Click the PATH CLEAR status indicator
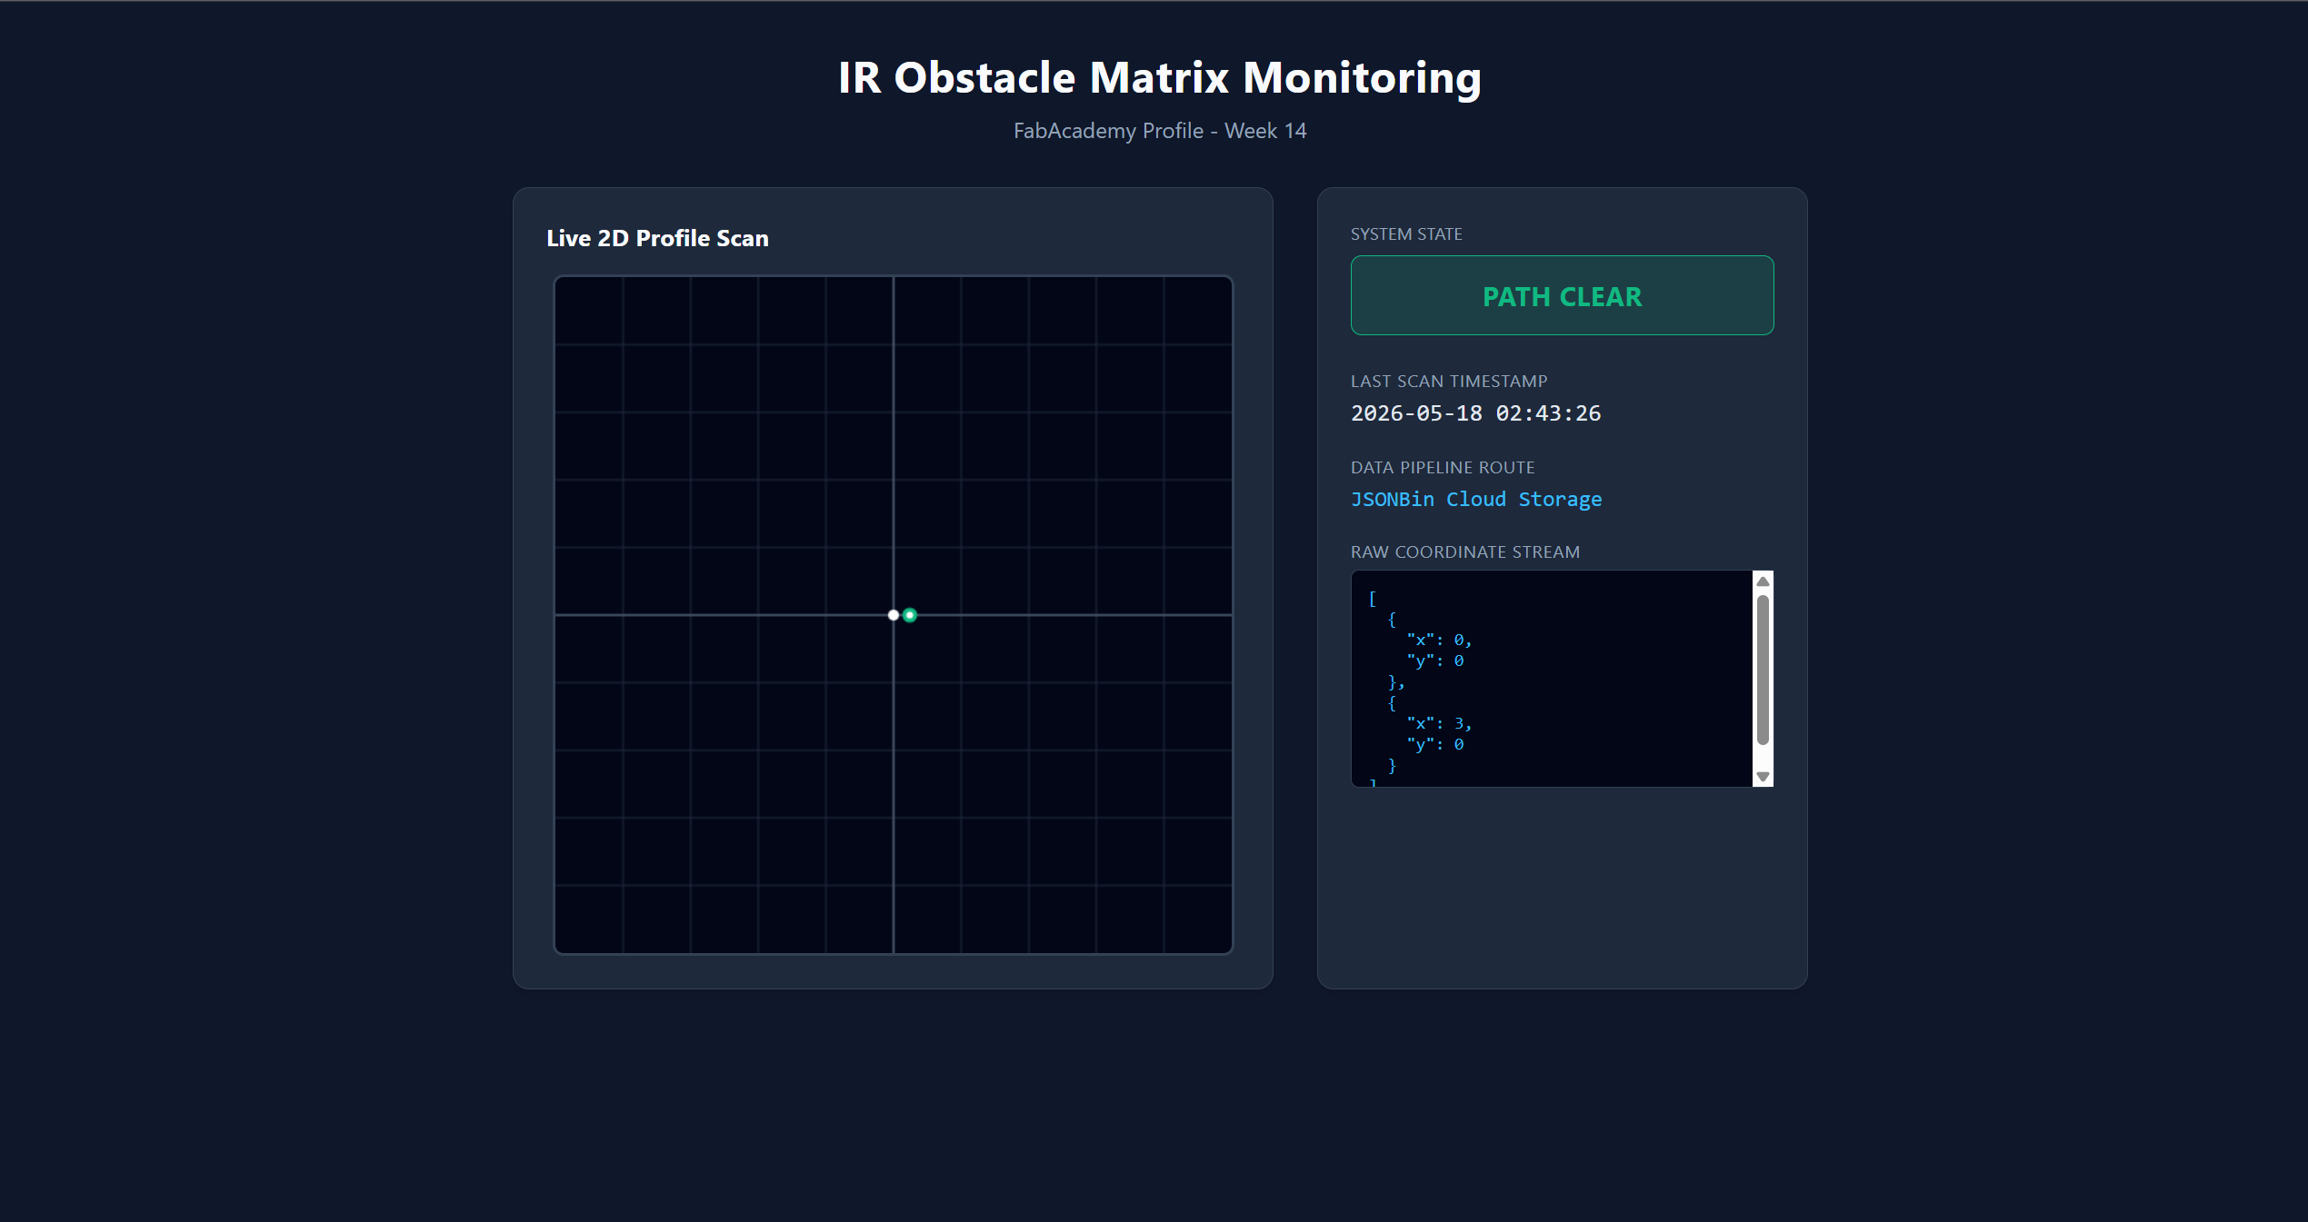This screenshot has width=2308, height=1222. point(1562,295)
